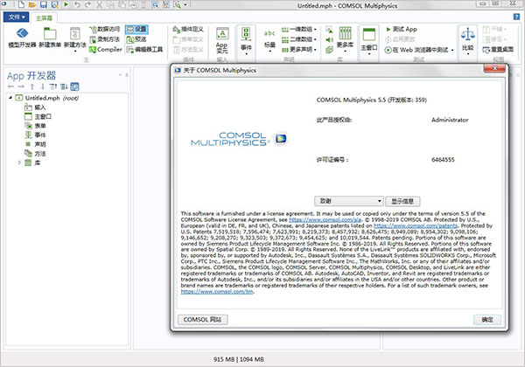Image resolution: width=525 pixels, height=367 pixels.
Task: Click 测试 App (Test Application) button
Action: point(401,29)
